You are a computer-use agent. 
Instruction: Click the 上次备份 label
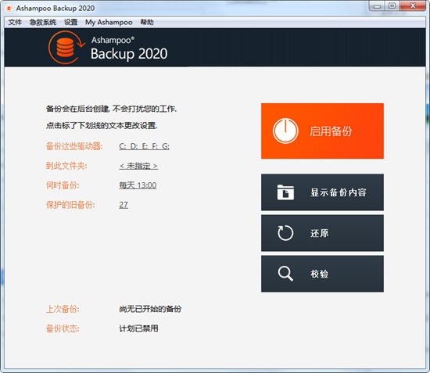point(63,309)
